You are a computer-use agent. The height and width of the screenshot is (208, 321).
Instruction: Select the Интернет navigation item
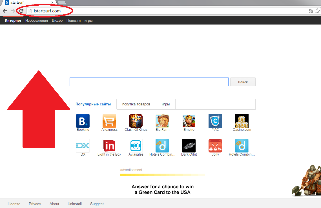pyautogui.click(x=13, y=21)
